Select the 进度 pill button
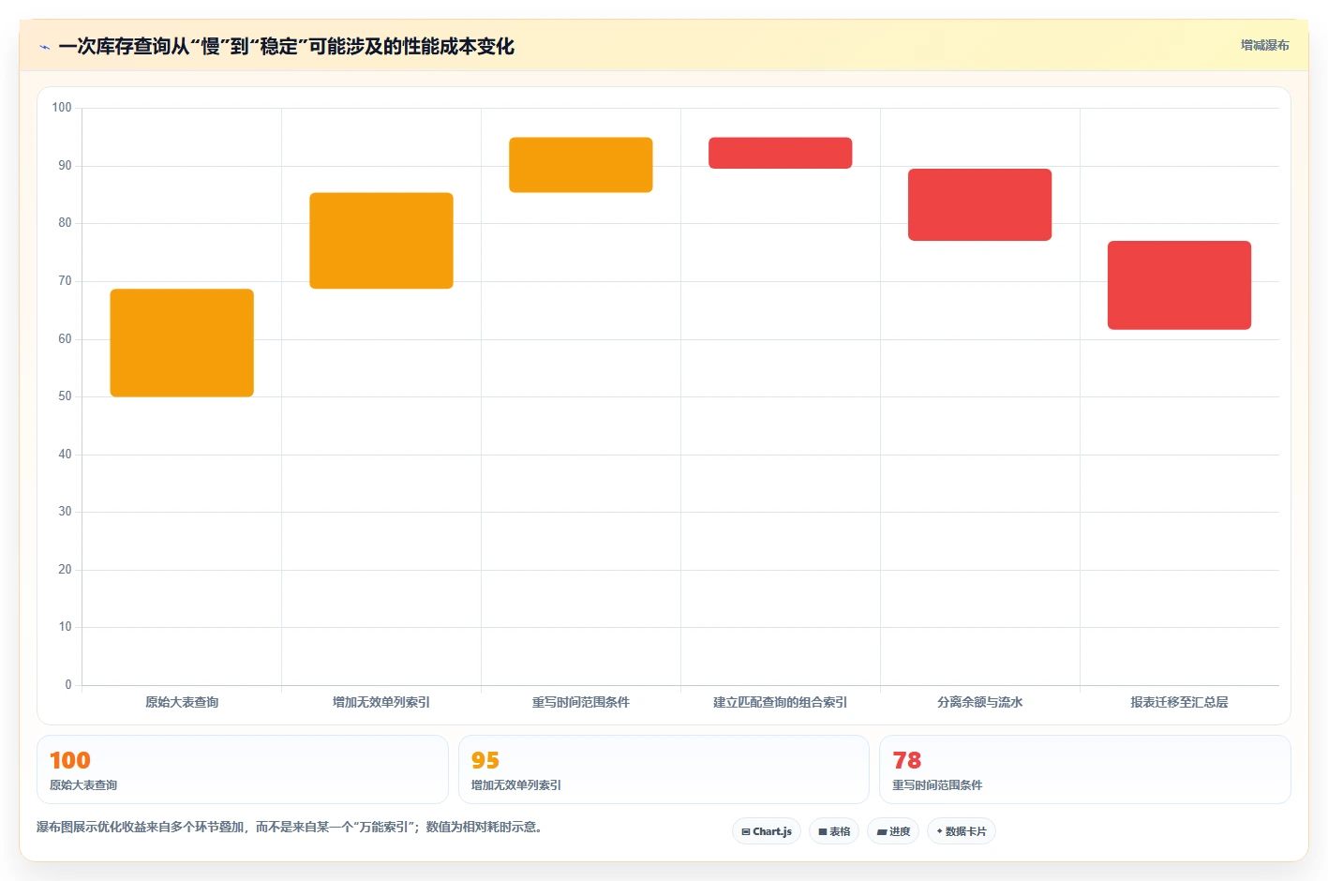This screenshot has height=881, width=1328. (893, 831)
